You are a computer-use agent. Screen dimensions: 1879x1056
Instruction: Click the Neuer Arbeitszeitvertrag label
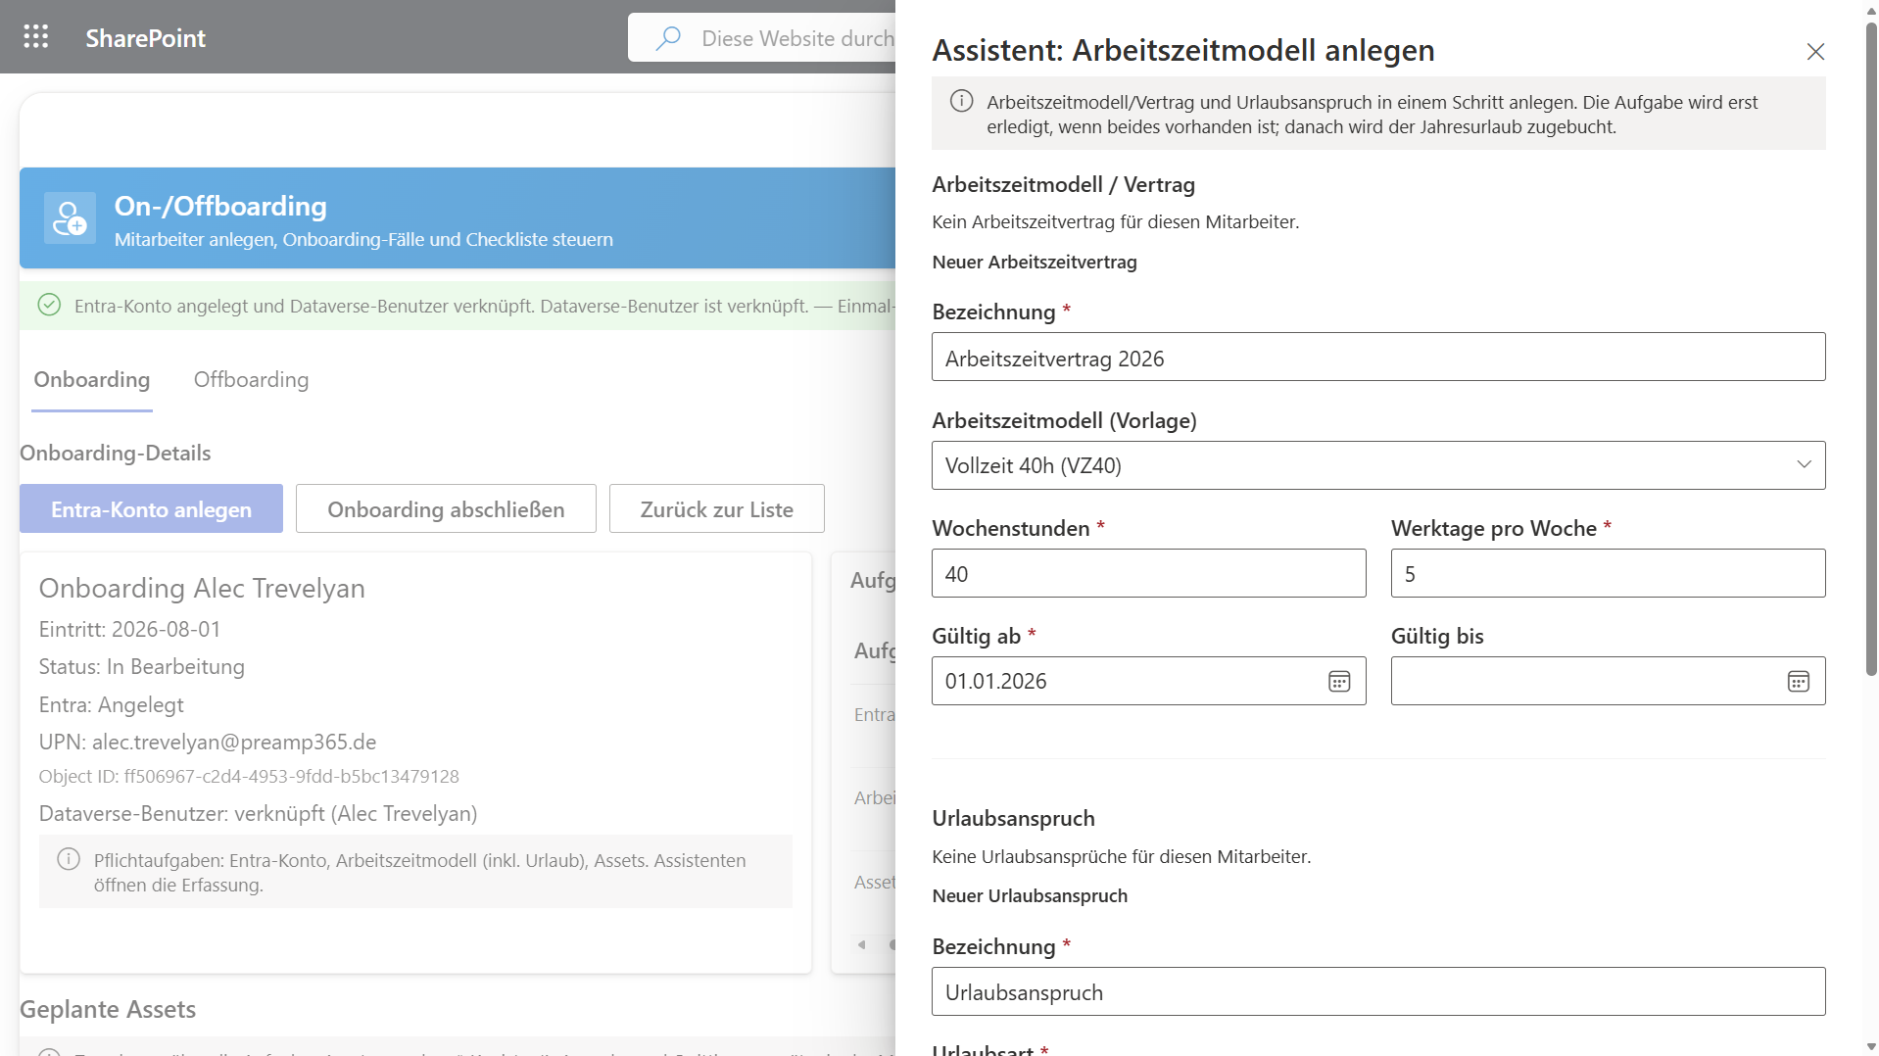click(1035, 262)
